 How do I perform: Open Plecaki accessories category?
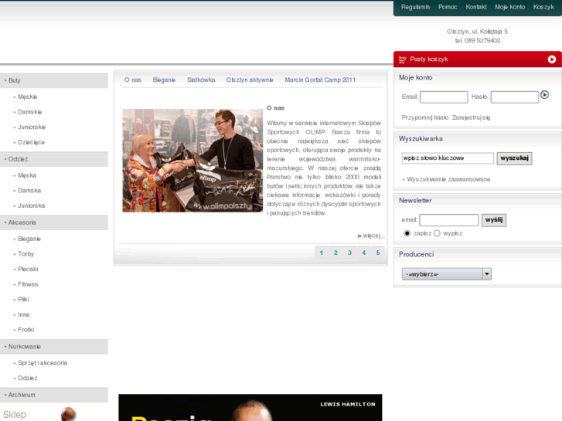(28, 269)
